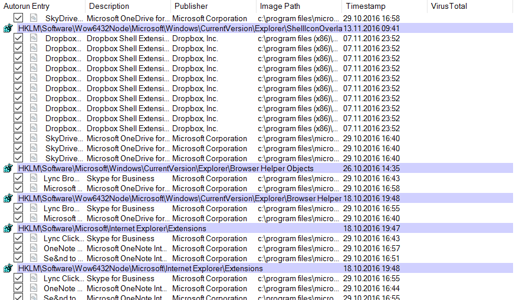This screenshot has height=300, width=516.
Task: Click timestamp 26.10.2016 14:35
Action: (x=372, y=168)
